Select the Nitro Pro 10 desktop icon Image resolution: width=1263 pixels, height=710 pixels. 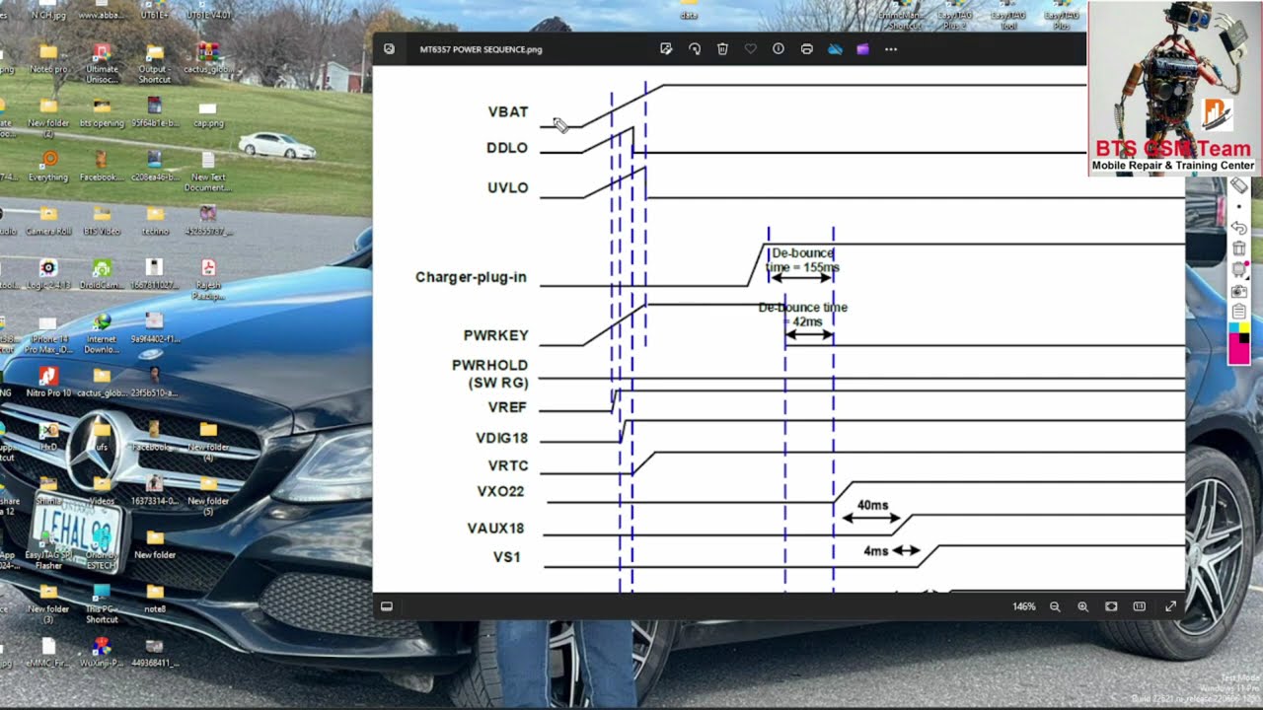click(x=47, y=382)
